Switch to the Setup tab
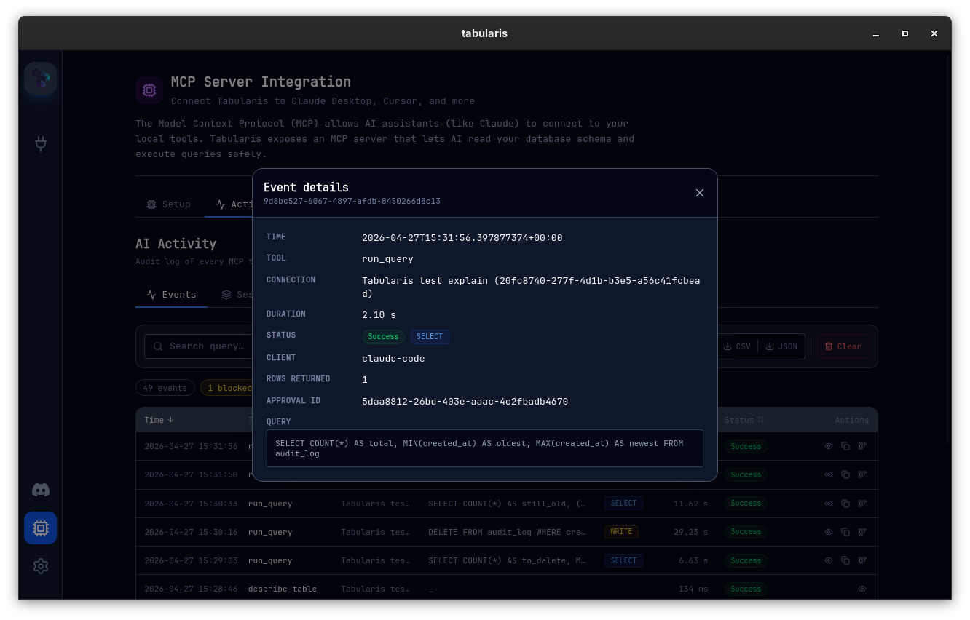 pos(169,204)
